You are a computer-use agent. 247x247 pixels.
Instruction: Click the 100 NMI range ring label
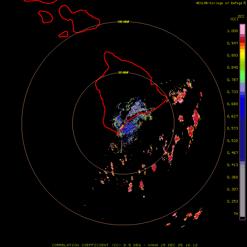point(123,22)
